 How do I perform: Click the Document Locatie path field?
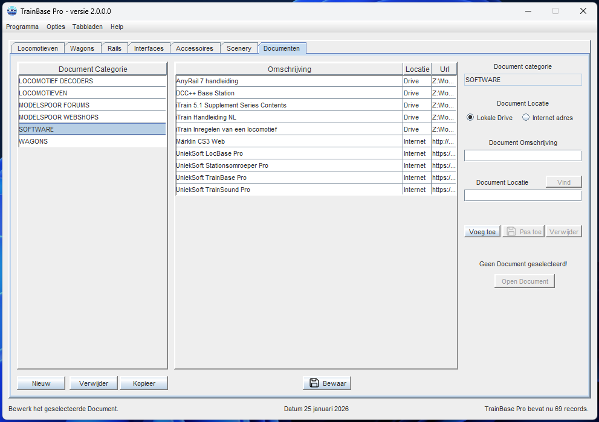[522, 196]
